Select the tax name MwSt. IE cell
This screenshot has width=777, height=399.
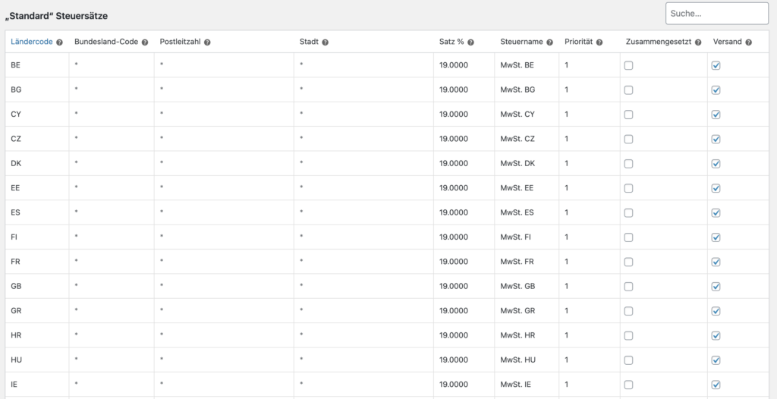pyautogui.click(x=527, y=384)
